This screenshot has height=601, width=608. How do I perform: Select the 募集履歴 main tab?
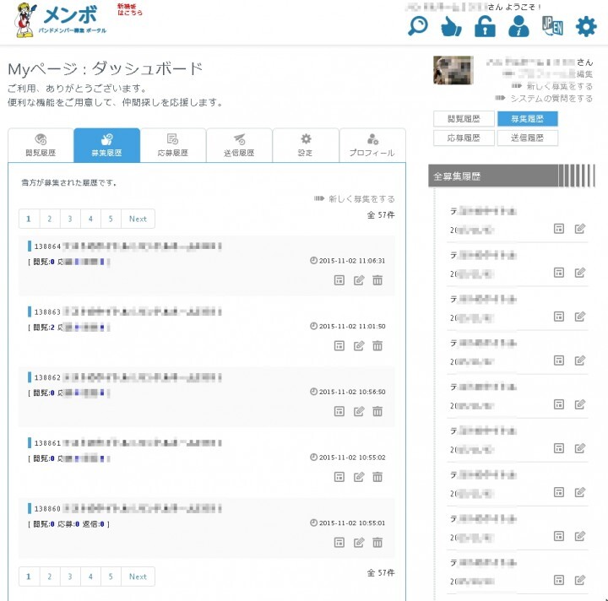tap(106, 145)
